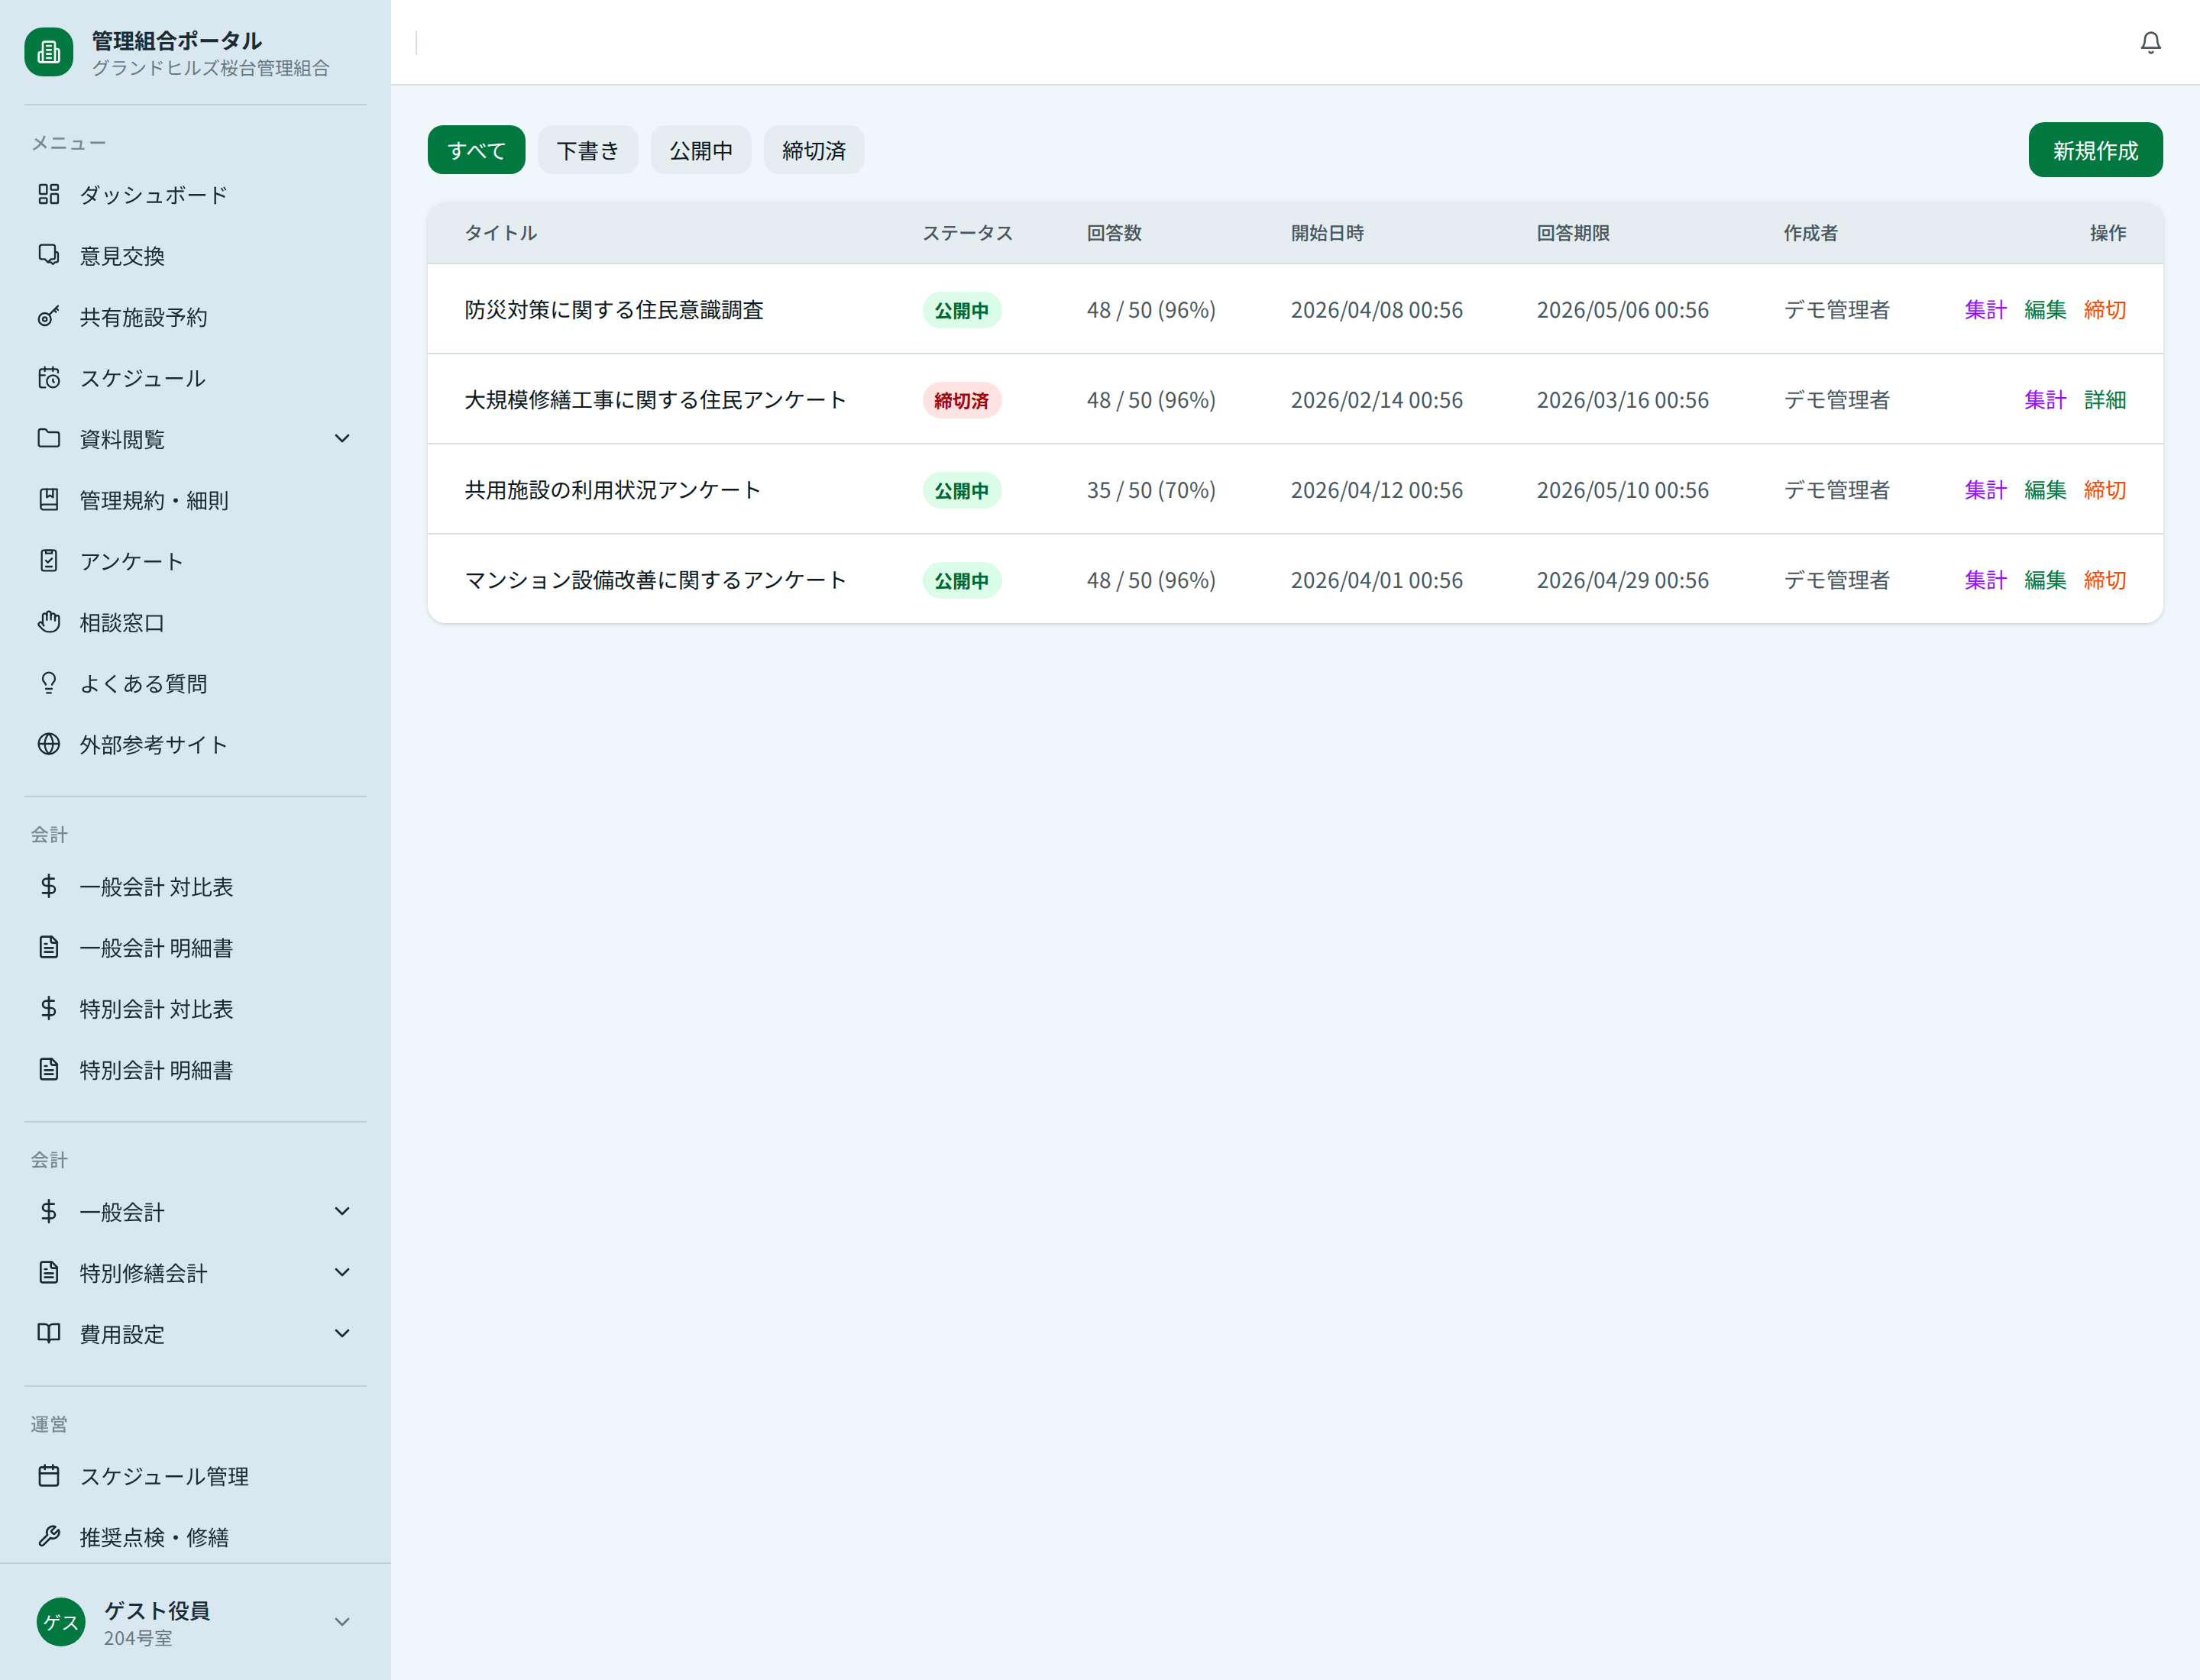The height and width of the screenshot is (1680, 2200).
Task: Click the アンケート clipboard icon
Action: click(48, 561)
